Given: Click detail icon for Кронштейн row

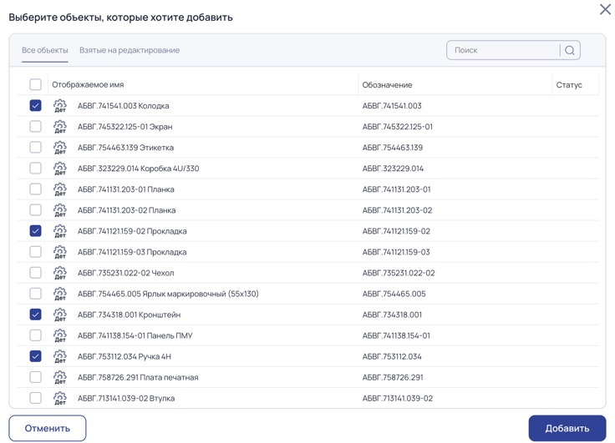Looking at the screenshot, I should [x=60, y=315].
